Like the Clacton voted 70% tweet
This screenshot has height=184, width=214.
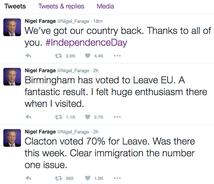[88, 178]
